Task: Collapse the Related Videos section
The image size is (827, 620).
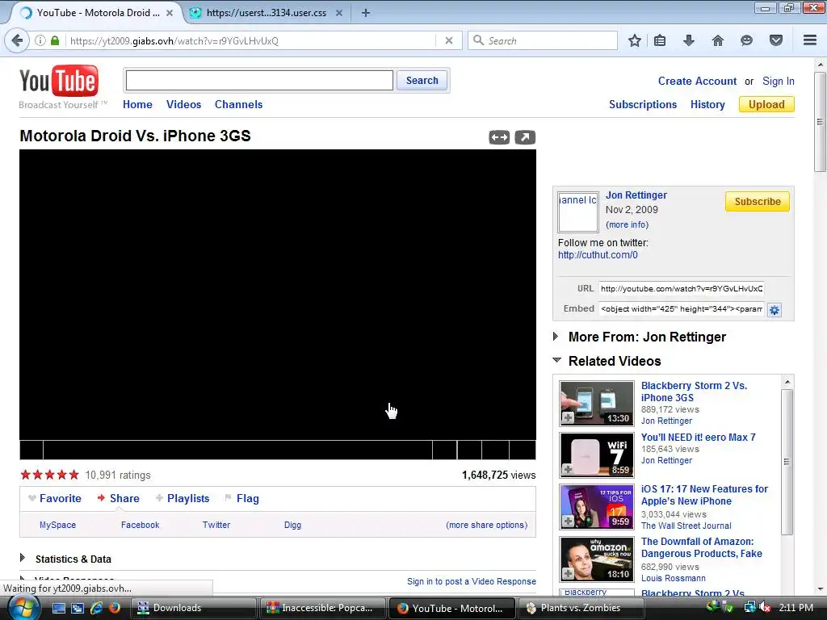Action: point(556,361)
